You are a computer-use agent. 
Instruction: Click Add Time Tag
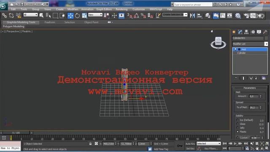coord(161,149)
